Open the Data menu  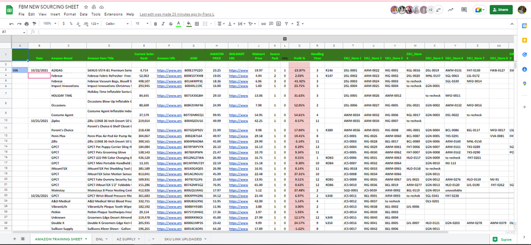pos(83,15)
